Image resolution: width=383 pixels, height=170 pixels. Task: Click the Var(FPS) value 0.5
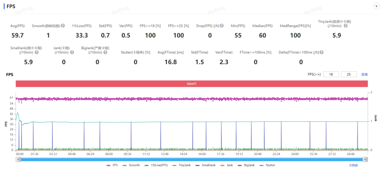(x=126, y=36)
